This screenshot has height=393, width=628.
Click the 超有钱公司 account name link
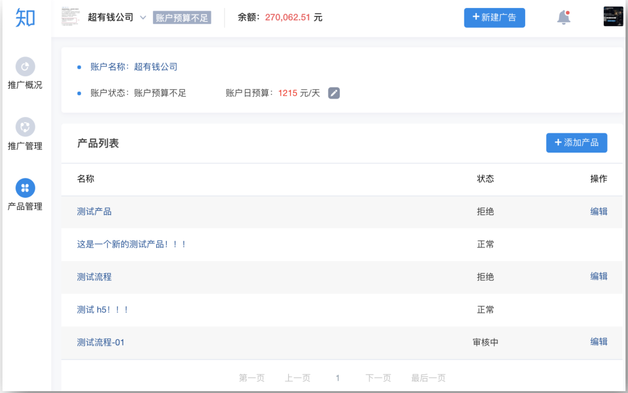[156, 67]
